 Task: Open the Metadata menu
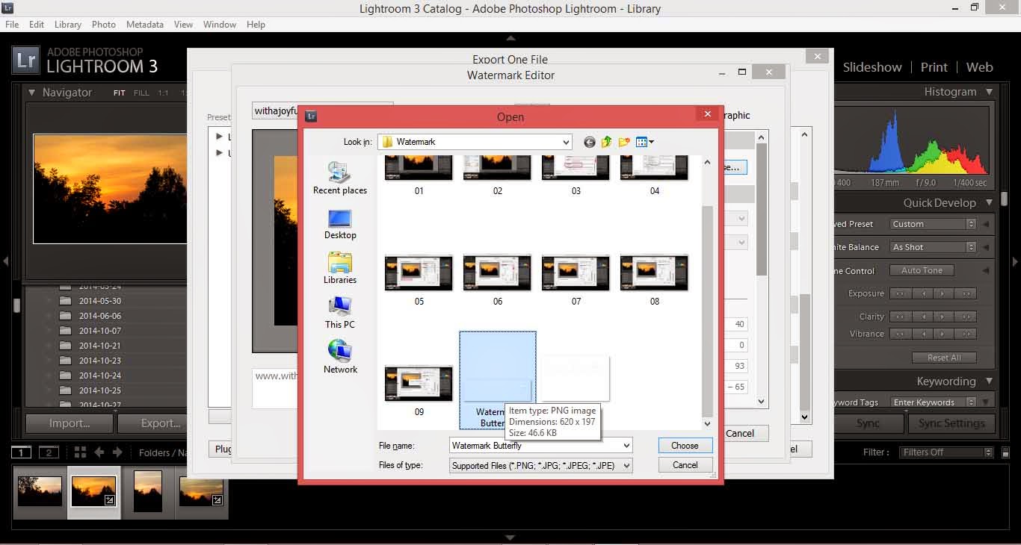pos(144,25)
